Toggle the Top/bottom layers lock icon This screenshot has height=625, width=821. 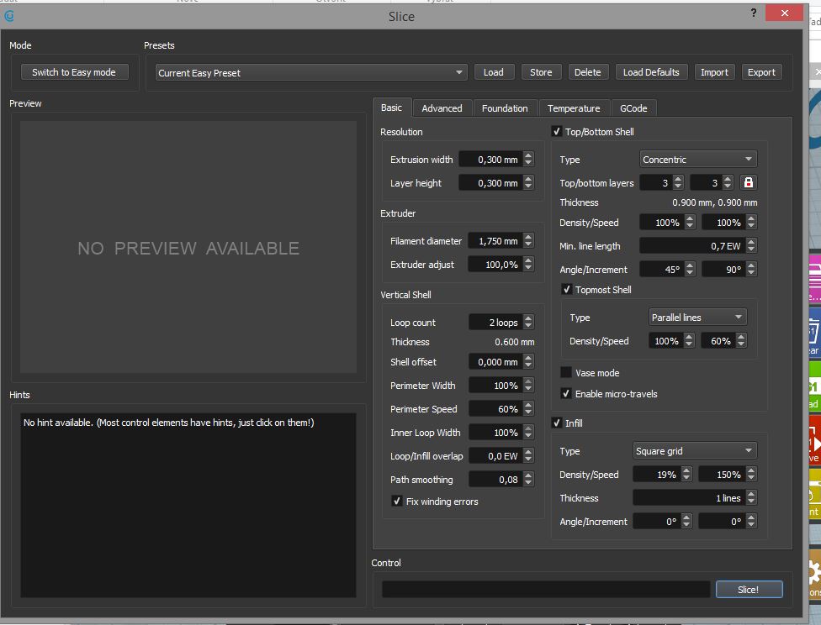pos(749,182)
